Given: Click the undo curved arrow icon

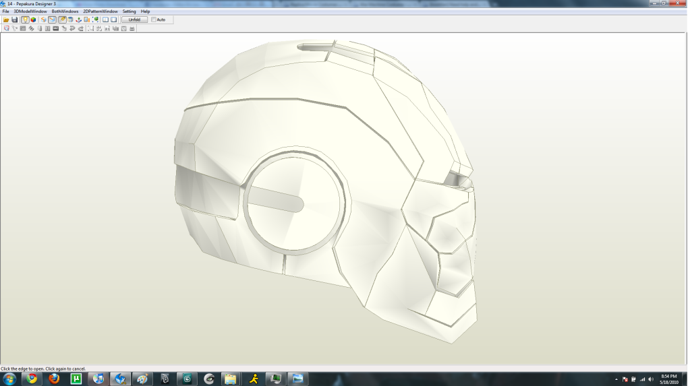Looking at the screenshot, I should click(72, 28).
